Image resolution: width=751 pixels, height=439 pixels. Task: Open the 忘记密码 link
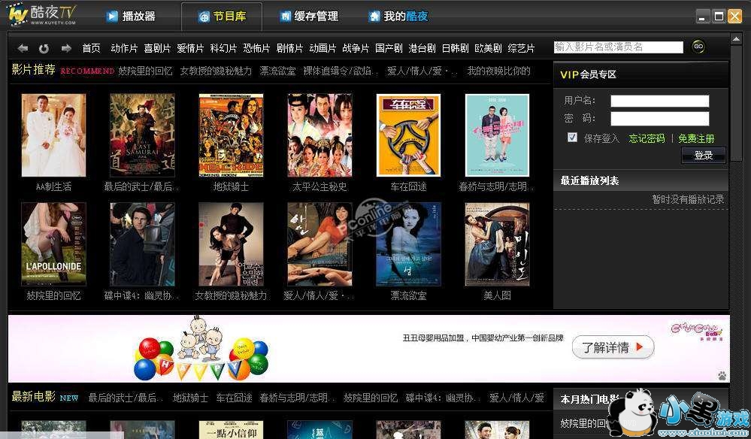coord(647,138)
